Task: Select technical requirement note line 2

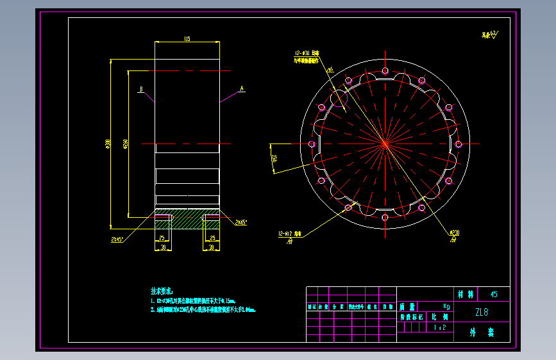Action: coord(203,309)
